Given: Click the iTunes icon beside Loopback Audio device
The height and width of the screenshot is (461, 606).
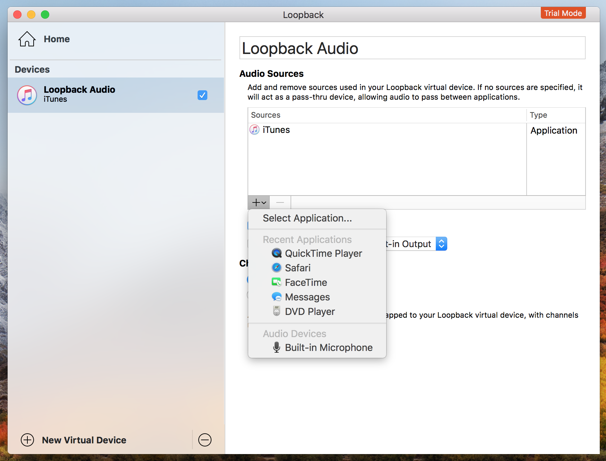Looking at the screenshot, I should tap(27, 95).
